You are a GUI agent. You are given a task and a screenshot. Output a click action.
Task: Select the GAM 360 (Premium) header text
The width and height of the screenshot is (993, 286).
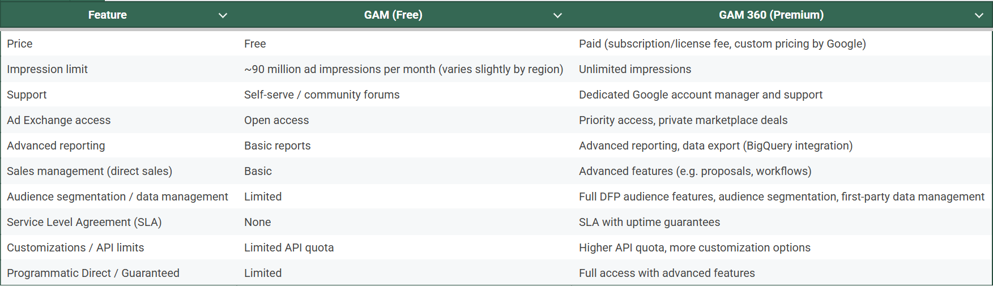tap(771, 15)
